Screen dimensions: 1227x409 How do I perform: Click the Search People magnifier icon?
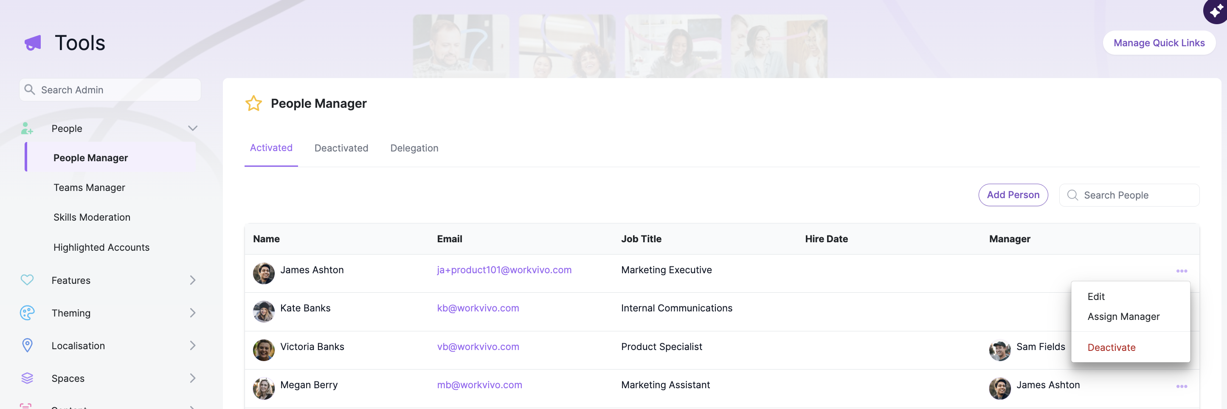[1072, 195]
